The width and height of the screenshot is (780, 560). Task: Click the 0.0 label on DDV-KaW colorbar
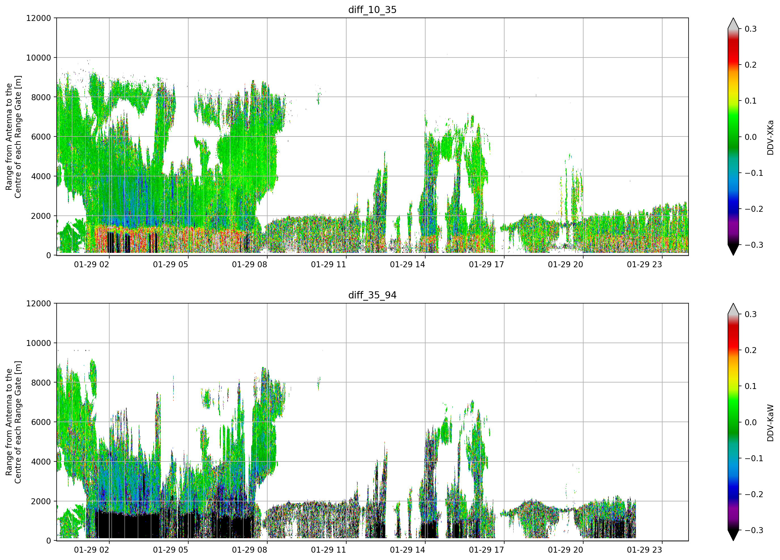coord(751,422)
